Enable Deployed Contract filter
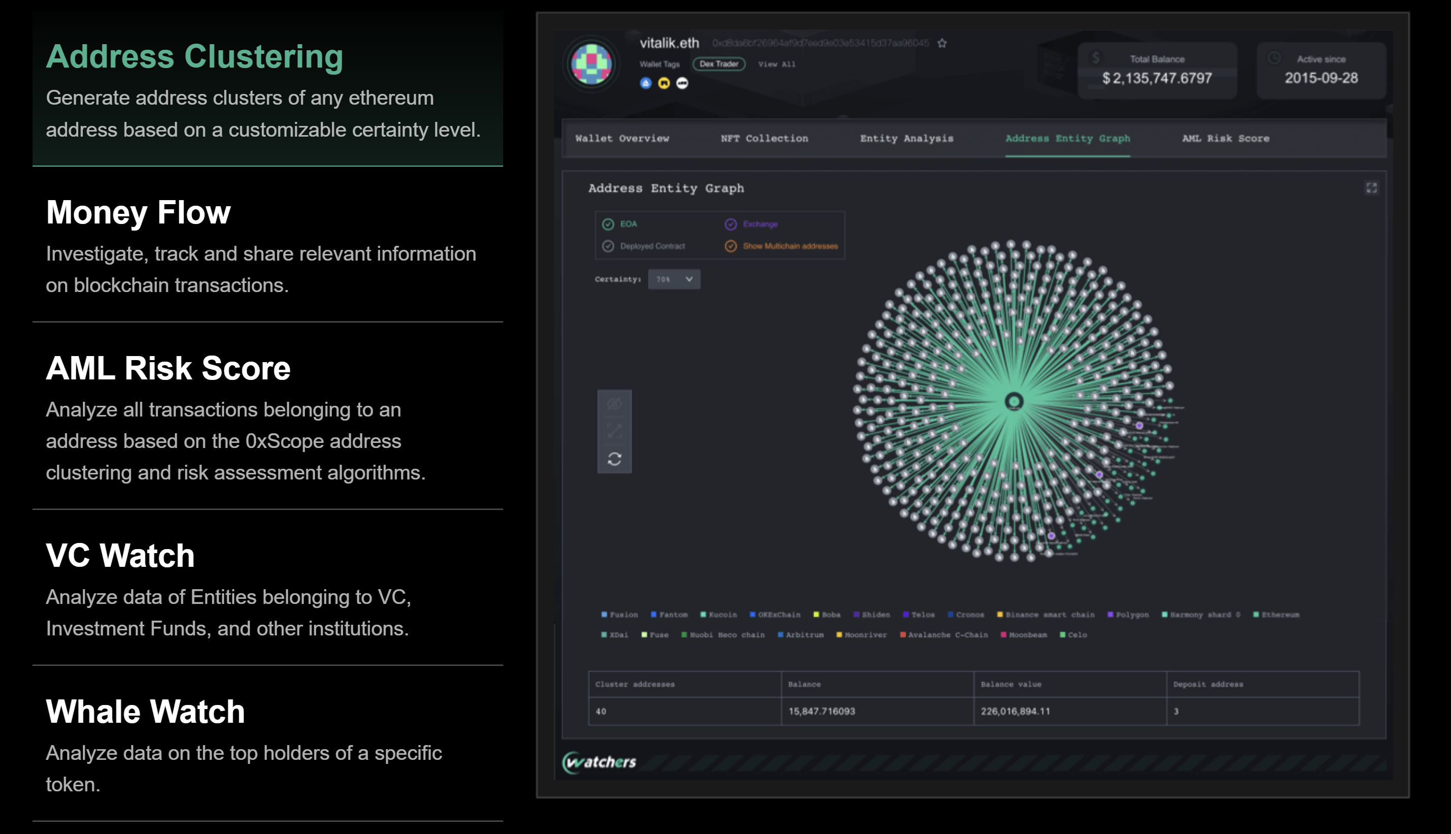The height and width of the screenshot is (834, 1451). [x=608, y=246]
